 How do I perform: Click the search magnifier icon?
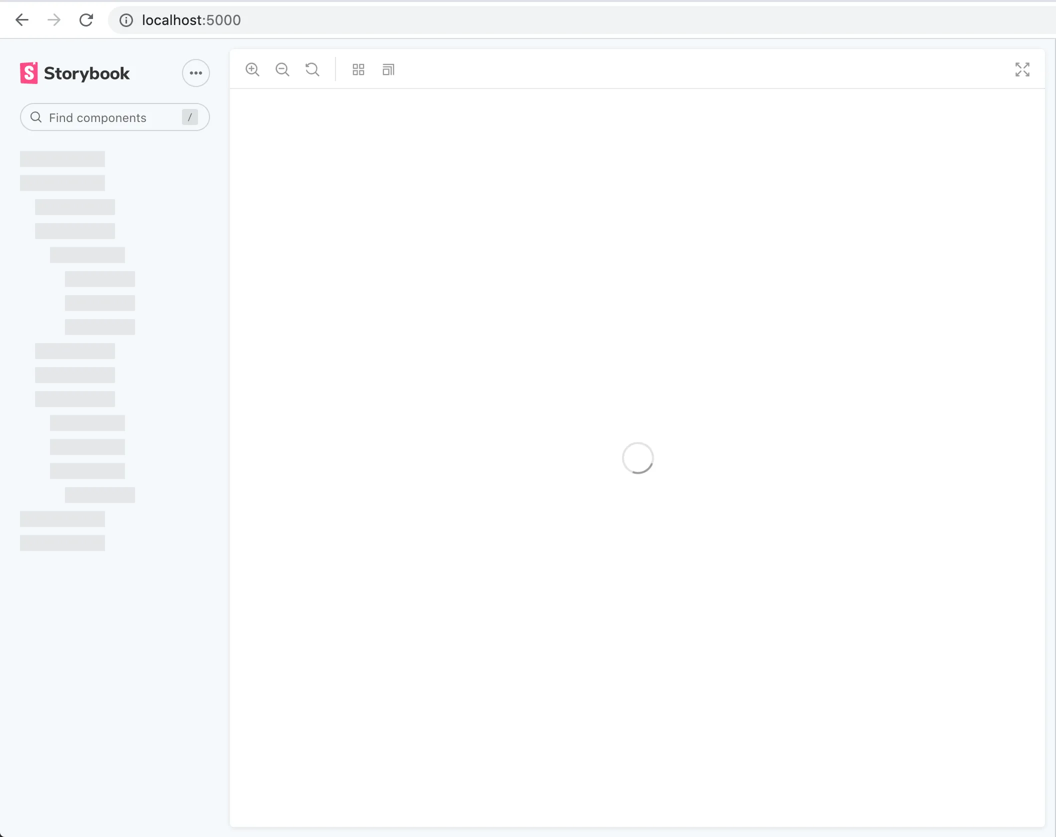[36, 117]
